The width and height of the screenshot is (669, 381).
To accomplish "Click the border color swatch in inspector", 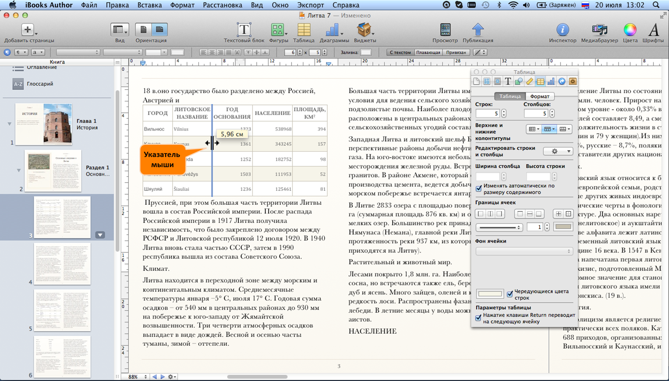I will 563,227.
